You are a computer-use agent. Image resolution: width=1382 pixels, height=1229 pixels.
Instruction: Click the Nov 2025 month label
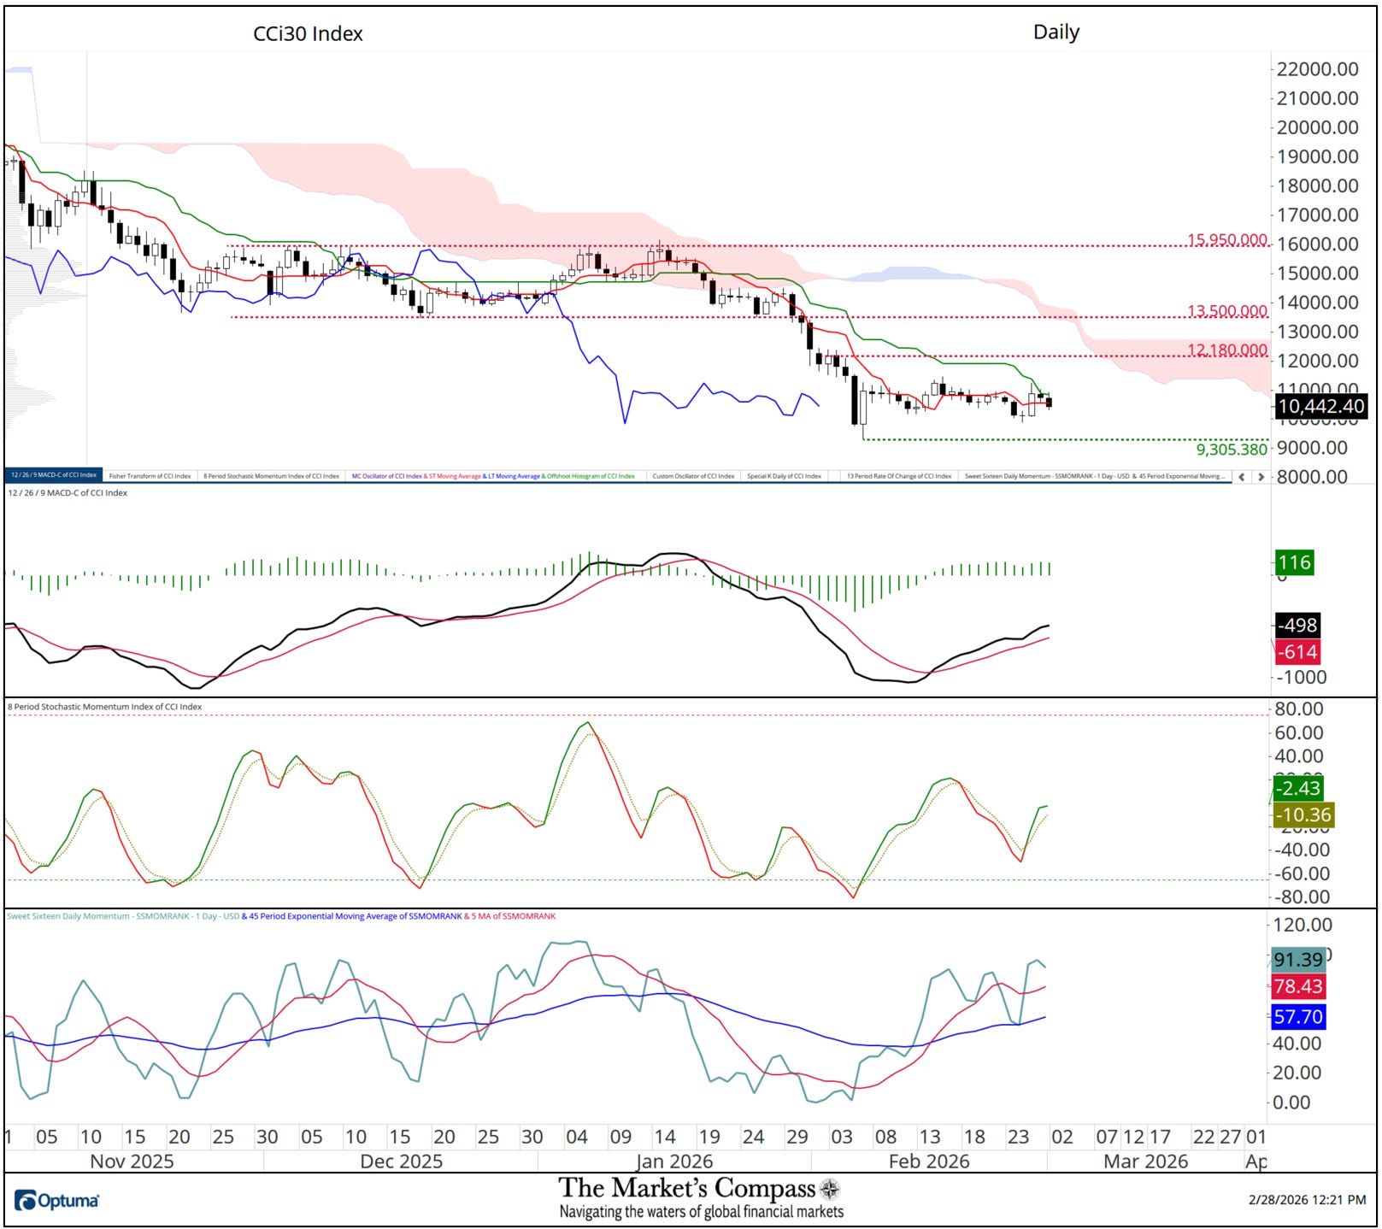pos(132,1161)
